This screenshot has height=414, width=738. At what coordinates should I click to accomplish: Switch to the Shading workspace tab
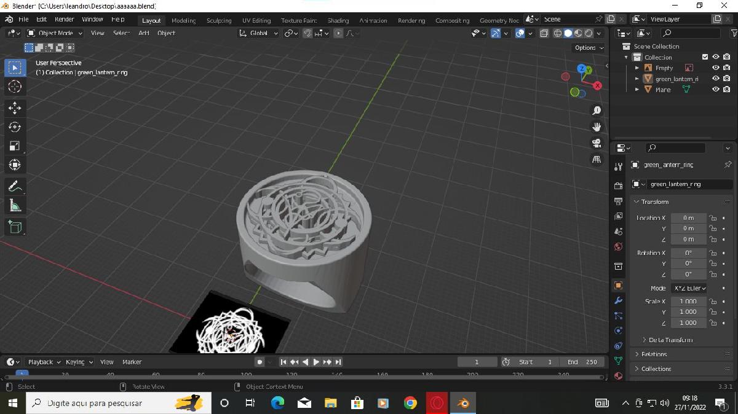pyautogui.click(x=338, y=20)
